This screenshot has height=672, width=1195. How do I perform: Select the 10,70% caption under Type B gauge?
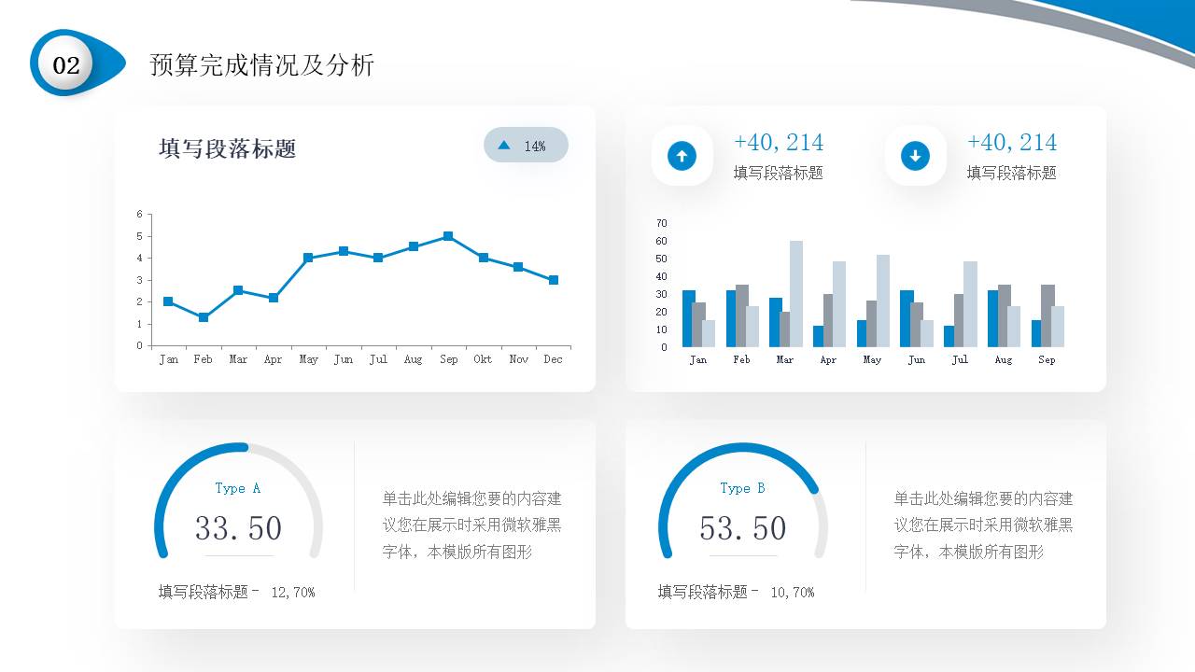pyautogui.click(x=792, y=592)
